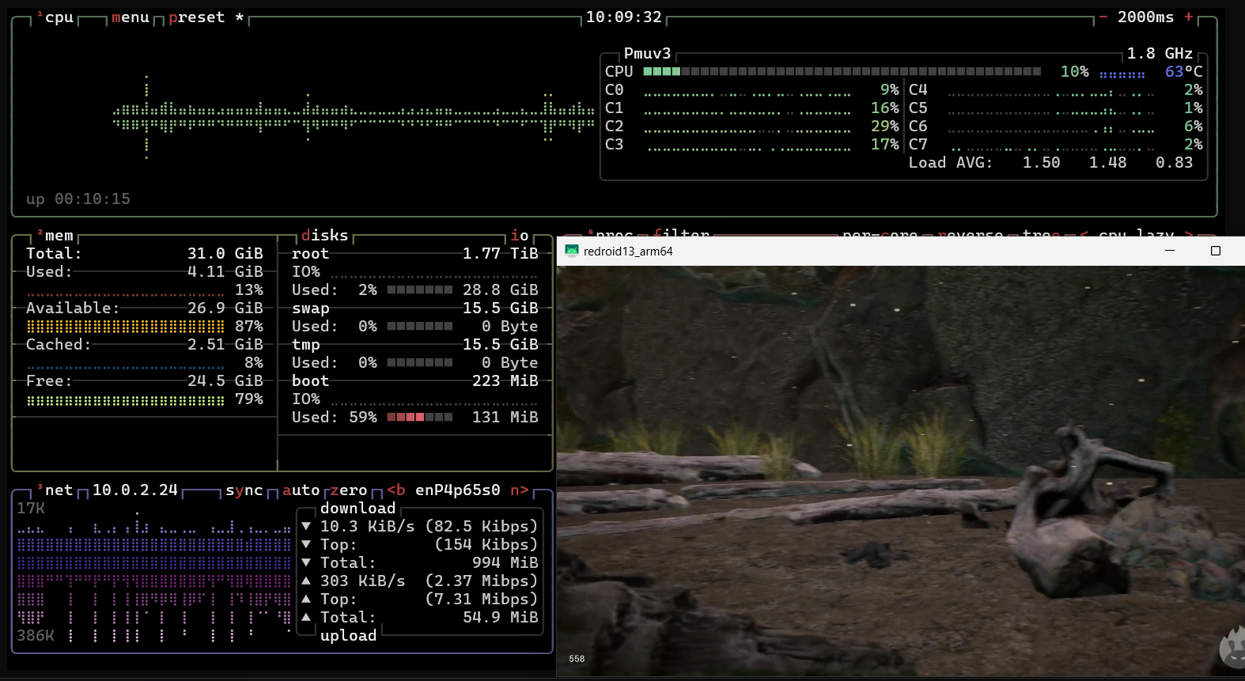Screen dimensions: 1245x681
Task: Click the minus to decrease update interval
Action: click(1103, 17)
